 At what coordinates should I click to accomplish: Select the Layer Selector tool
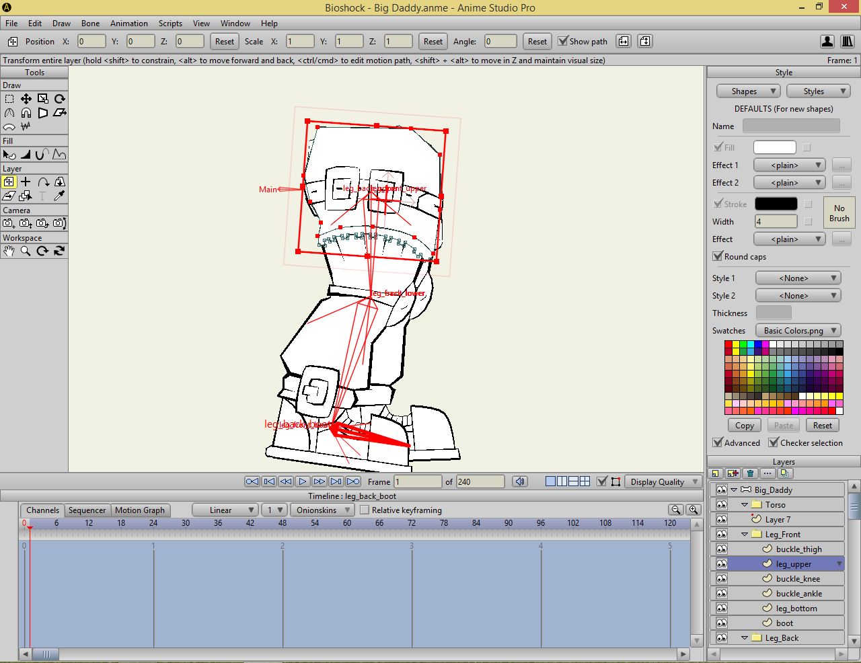[x=26, y=196]
